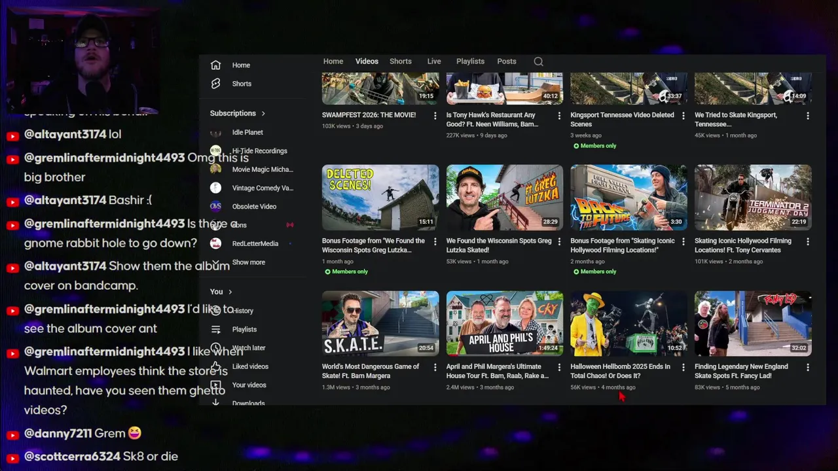Select the Videos tab
The image size is (838, 471).
tap(367, 61)
